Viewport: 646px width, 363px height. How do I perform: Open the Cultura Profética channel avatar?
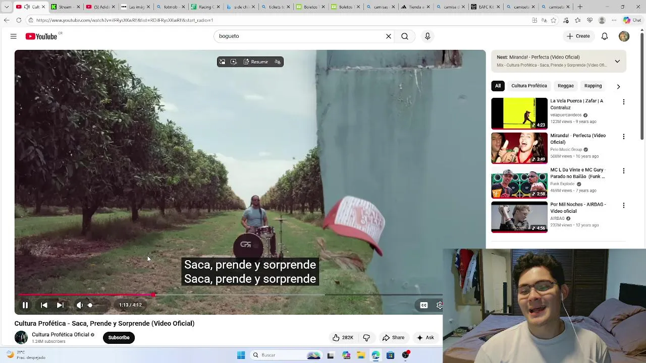[21, 337]
